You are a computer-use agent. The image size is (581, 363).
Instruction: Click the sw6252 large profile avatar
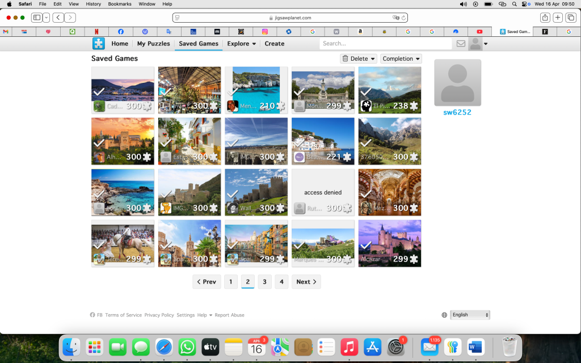click(457, 83)
